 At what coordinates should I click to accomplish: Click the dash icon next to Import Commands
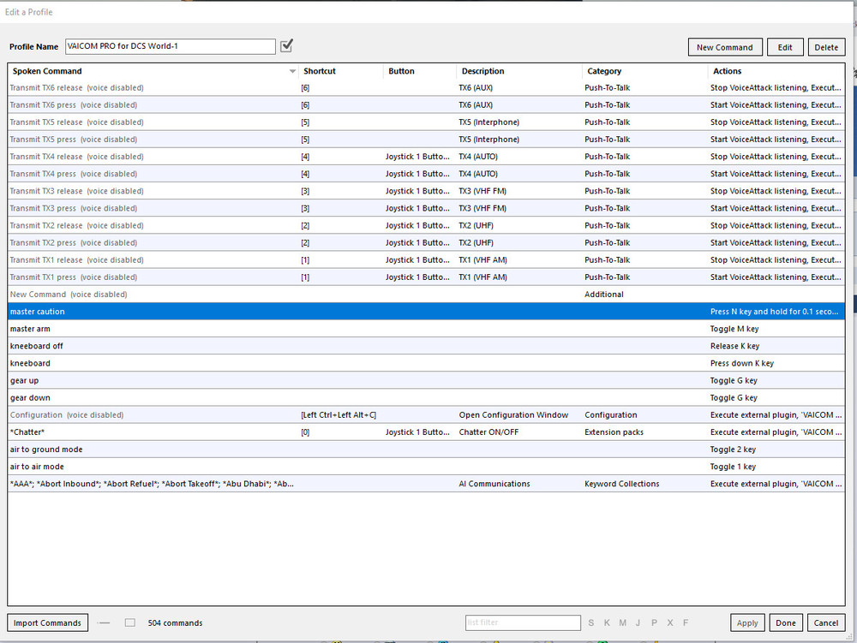coord(104,622)
